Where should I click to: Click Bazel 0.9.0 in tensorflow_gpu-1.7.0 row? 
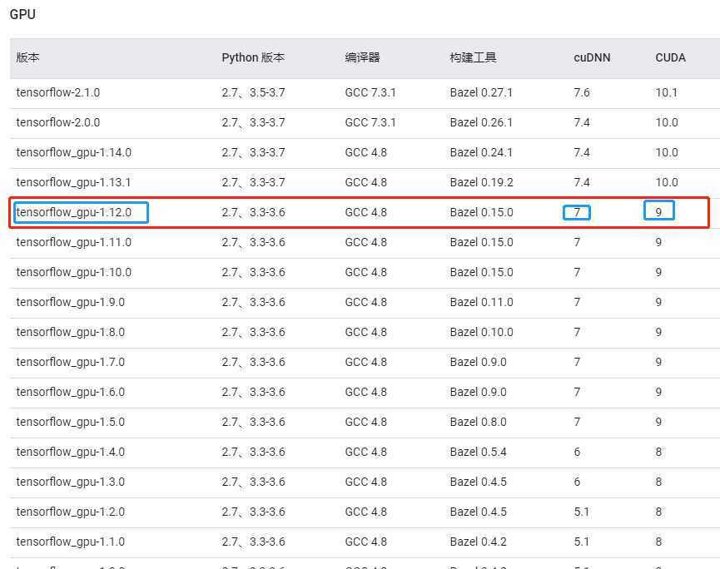(478, 362)
